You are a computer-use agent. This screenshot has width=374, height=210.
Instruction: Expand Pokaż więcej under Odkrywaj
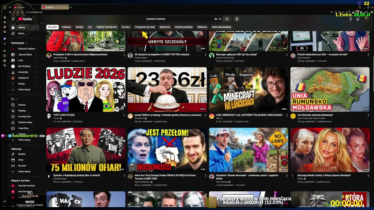pos(24,171)
